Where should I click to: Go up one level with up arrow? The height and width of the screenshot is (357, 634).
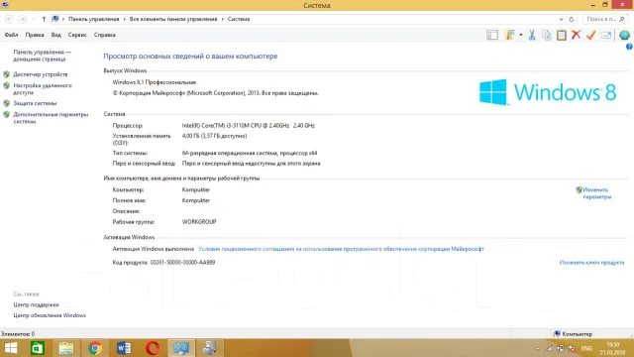click(x=44, y=19)
